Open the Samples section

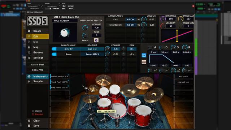pyautogui.click(x=38, y=81)
